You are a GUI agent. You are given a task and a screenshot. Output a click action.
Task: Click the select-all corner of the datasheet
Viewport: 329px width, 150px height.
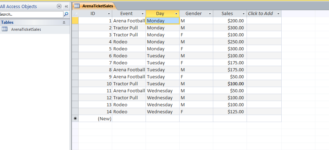(x=75, y=14)
